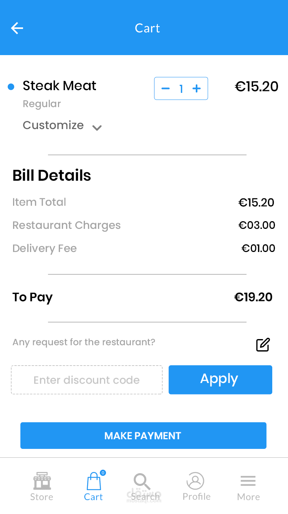Tap the edit request pencil icon
288x514 pixels.
click(263, 344)
